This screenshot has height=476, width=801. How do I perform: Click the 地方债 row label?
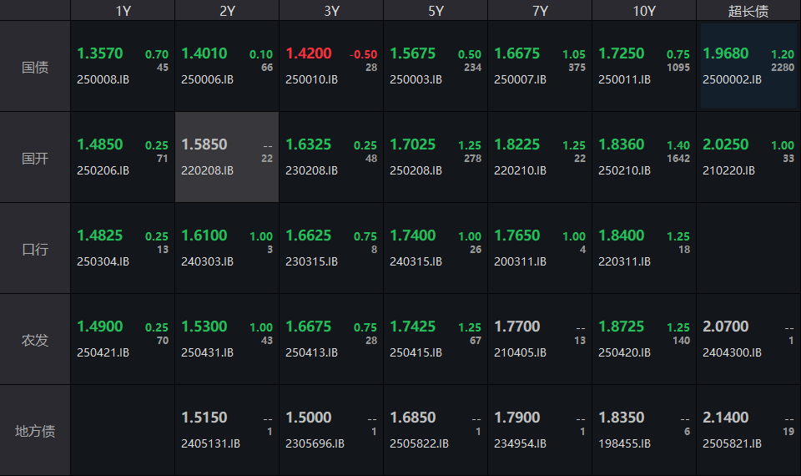click(35, 431)
